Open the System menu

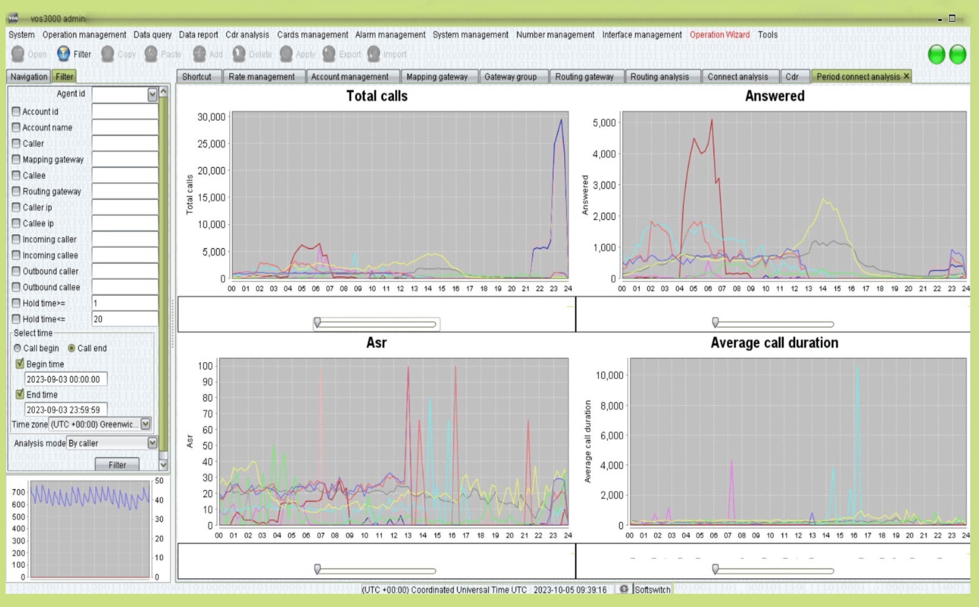[22, 35]
